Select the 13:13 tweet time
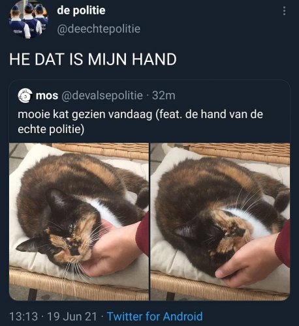The height and width of the screenshot is (326, 299). click(x=24, y=316)
